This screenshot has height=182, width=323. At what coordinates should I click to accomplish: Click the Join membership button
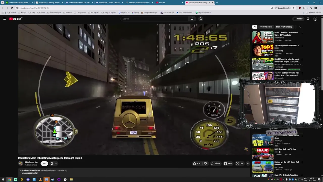click(44, 164)
